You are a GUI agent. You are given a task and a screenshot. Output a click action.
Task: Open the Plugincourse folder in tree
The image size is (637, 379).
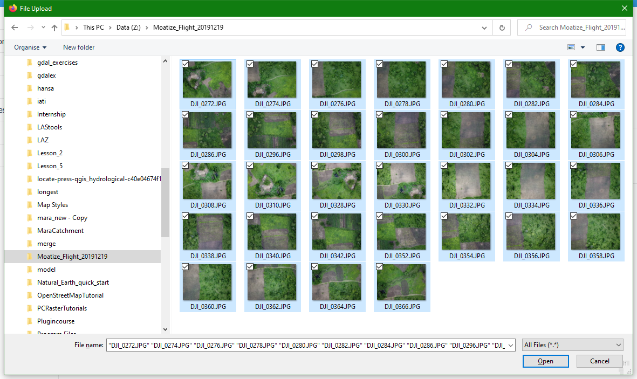[56, 321]
